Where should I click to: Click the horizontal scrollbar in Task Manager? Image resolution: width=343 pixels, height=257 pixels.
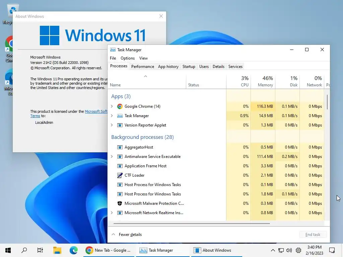tap(192, 224)
